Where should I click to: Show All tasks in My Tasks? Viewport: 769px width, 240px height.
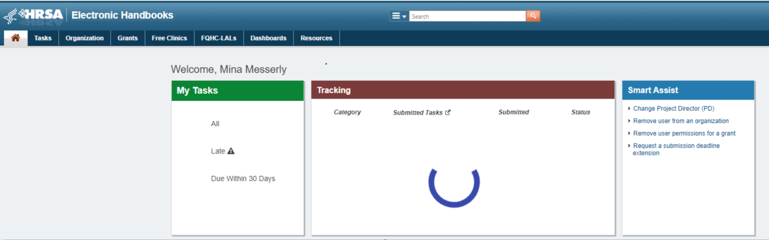point(215,124)
